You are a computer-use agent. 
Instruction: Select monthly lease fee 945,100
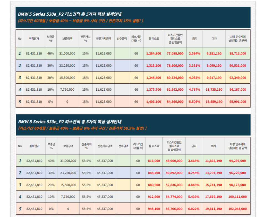click(154, 209)
